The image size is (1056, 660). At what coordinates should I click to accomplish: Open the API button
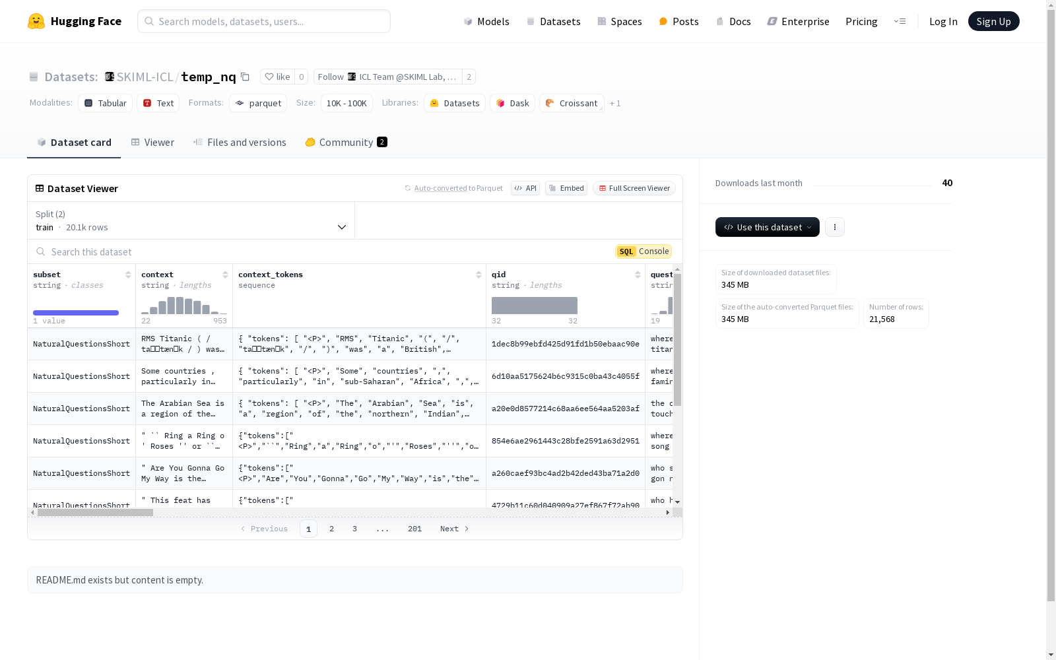click(525, 188)
